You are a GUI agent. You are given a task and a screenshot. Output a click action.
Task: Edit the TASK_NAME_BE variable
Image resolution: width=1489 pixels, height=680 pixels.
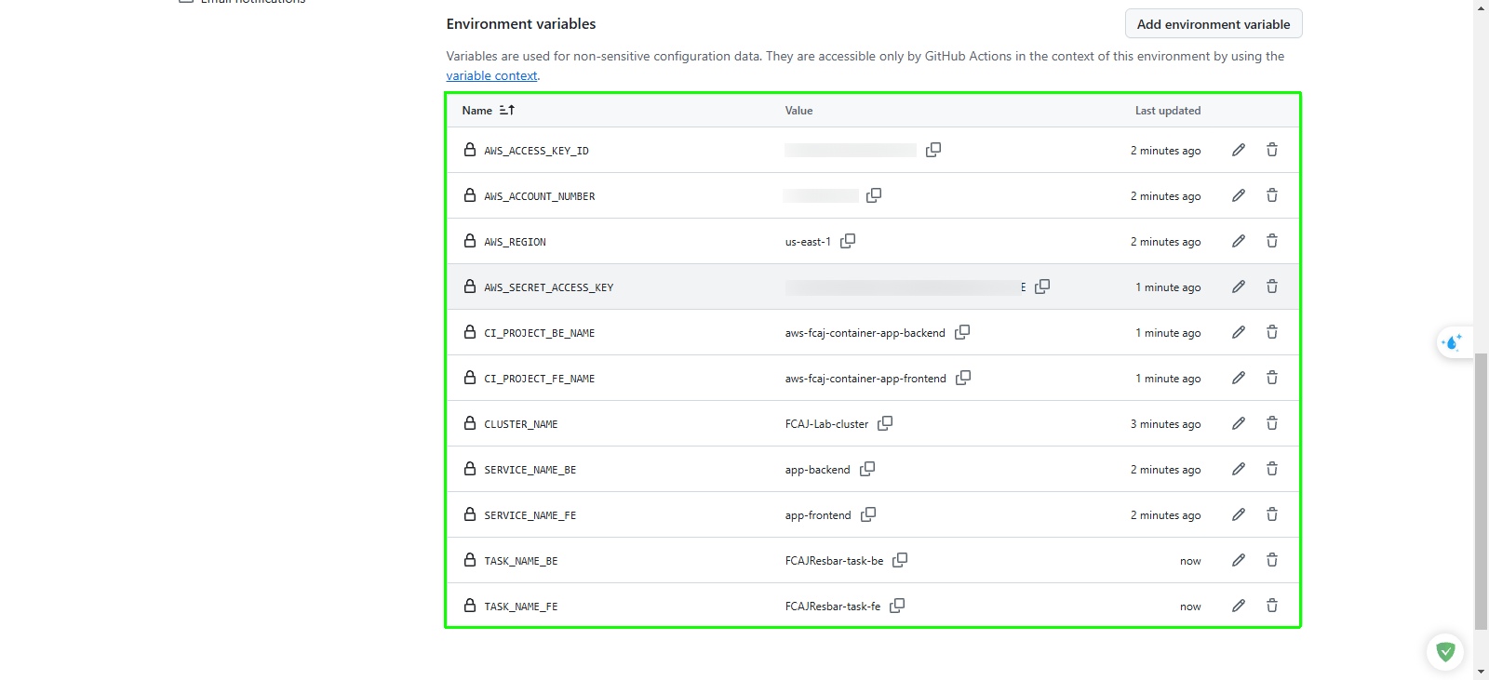pyautogui.click(x=1239, y=560)
